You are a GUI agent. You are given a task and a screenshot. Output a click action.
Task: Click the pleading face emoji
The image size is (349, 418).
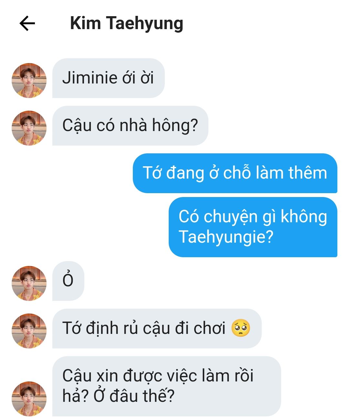tap(241, 328)
